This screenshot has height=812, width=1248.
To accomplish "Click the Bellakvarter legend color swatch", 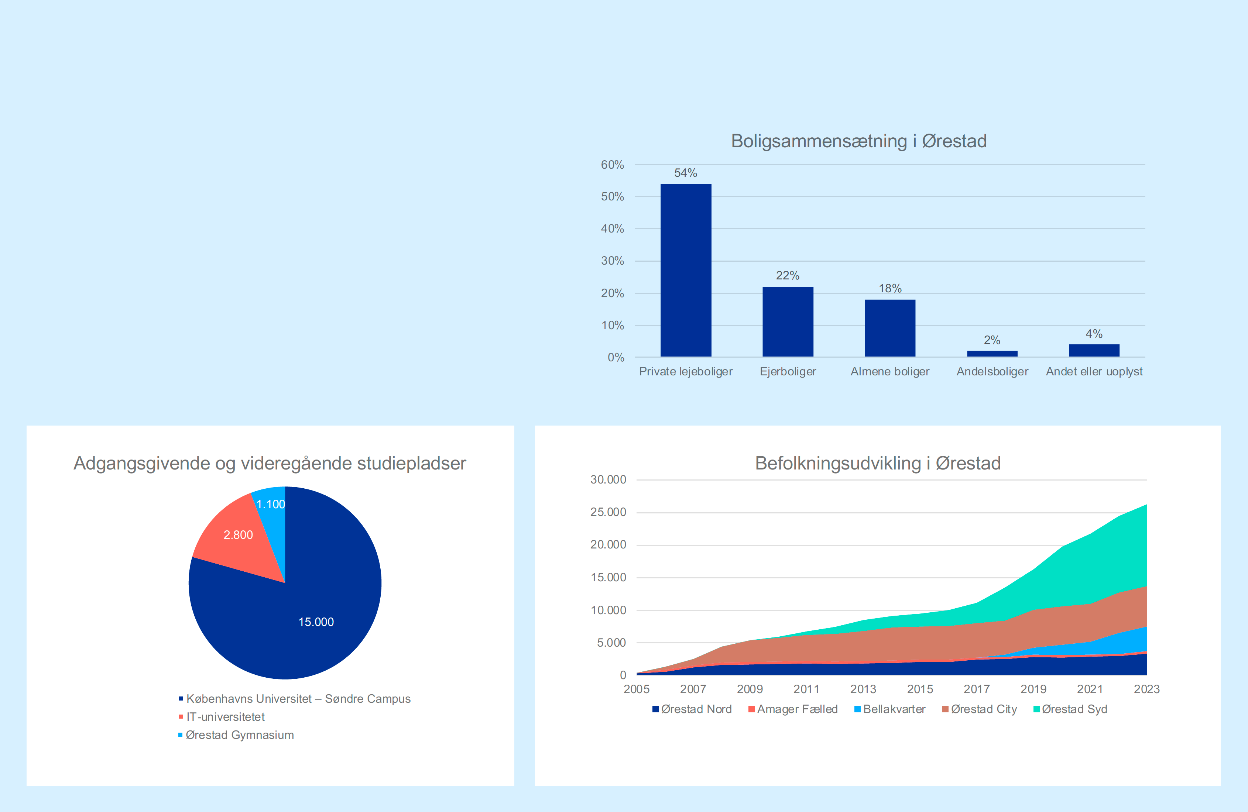I will (857, 709).
